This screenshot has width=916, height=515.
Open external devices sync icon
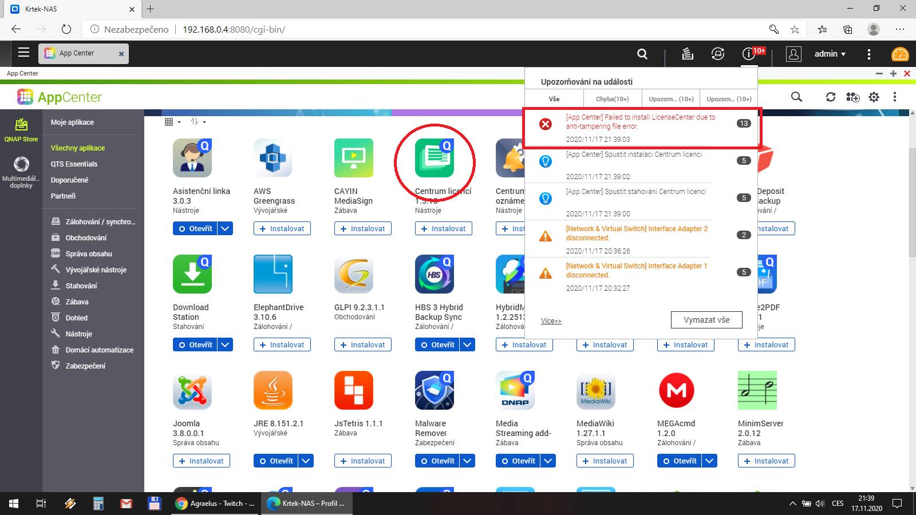(x=718, y=54)
